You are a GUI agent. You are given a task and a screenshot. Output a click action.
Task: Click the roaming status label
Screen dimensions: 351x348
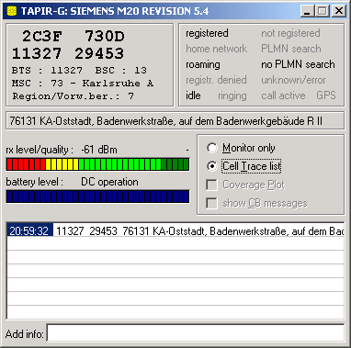[203, 64]
